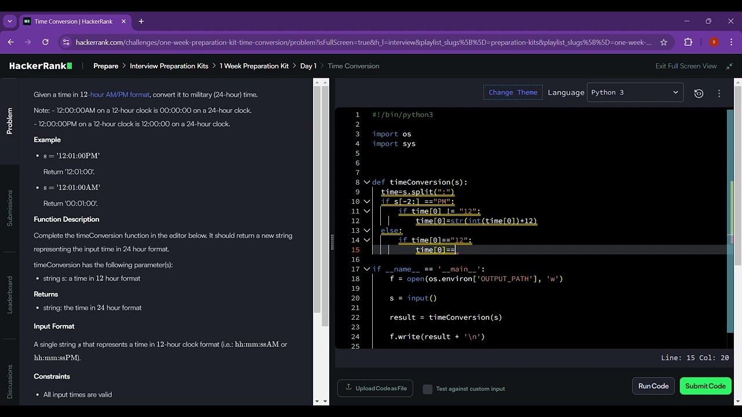The height and width of the screenshot is (417, 742).
Task: Submit the solution with Submit Code
Action: click(705, 386)
